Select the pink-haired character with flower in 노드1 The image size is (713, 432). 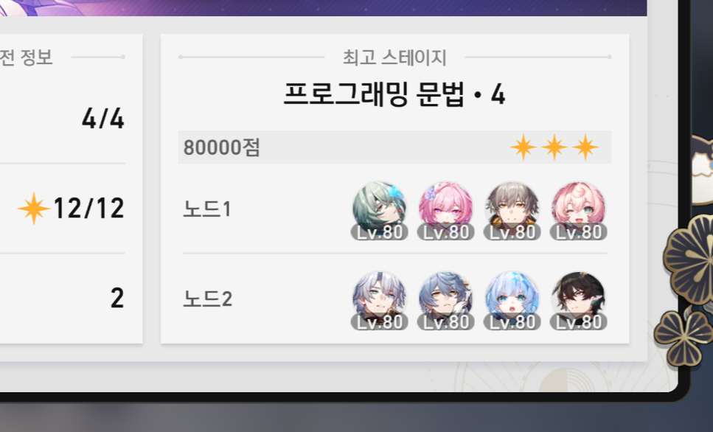point(445,211)
